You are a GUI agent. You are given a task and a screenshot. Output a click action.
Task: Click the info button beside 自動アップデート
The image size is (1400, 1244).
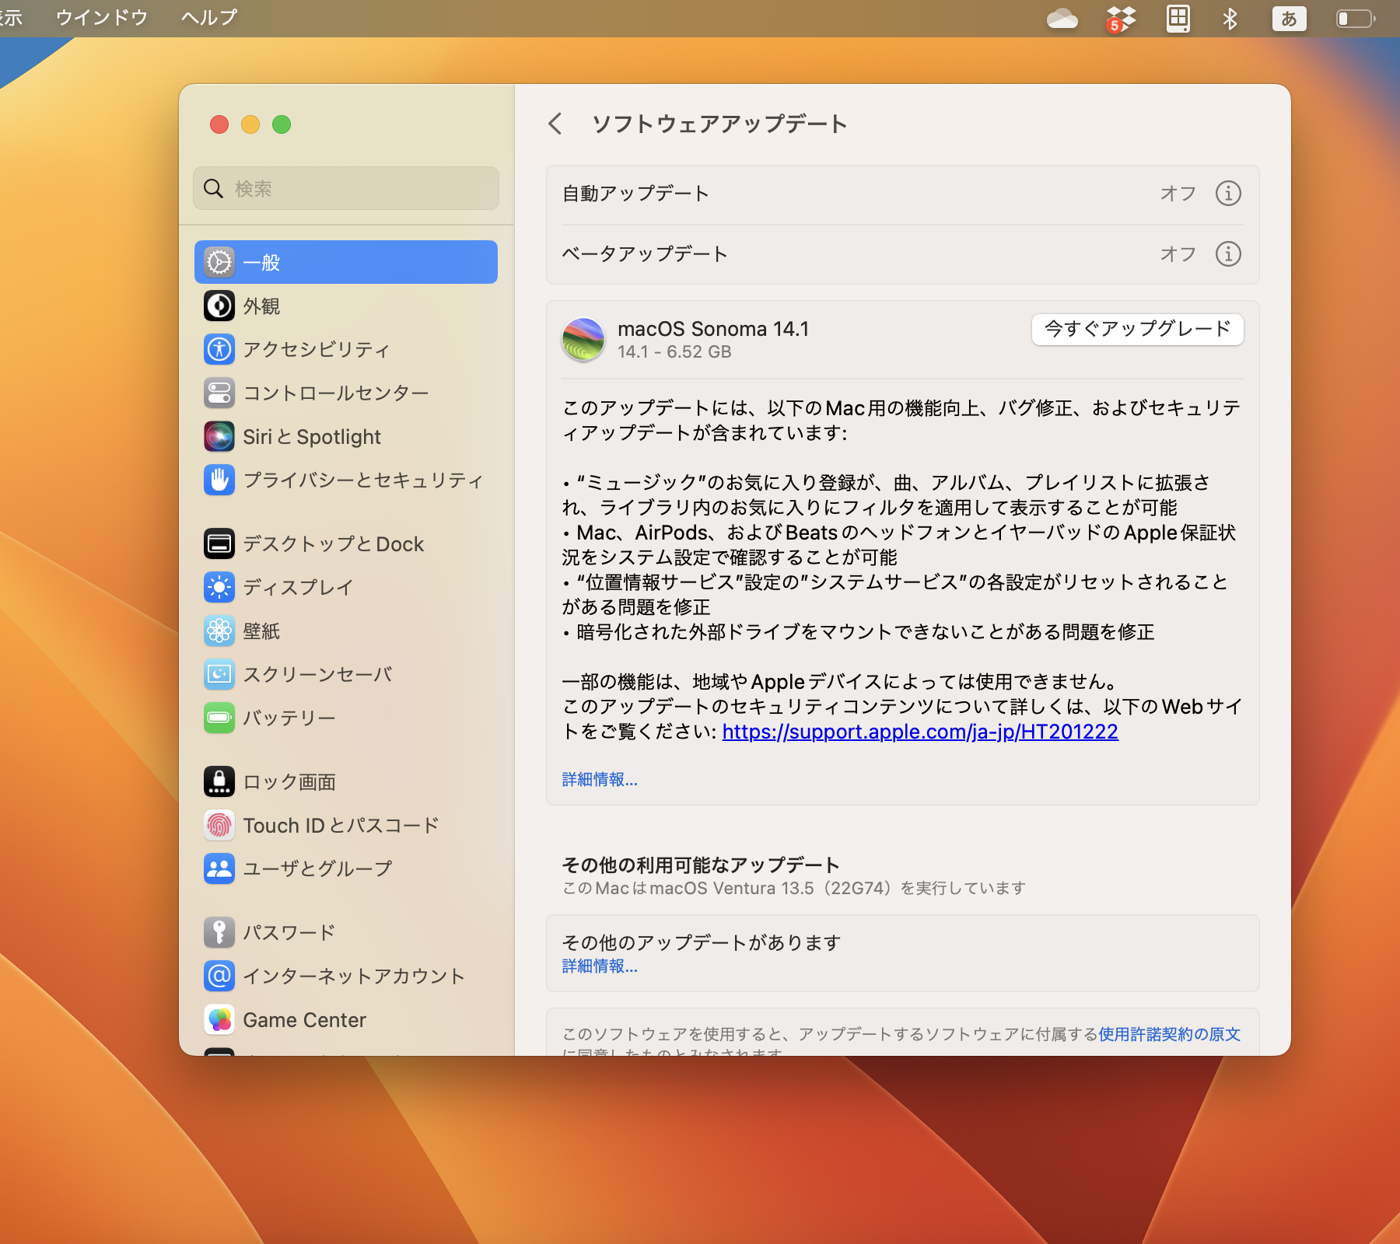[1227, 194]
